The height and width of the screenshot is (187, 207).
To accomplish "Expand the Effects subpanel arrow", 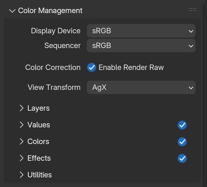I will 22,158.
